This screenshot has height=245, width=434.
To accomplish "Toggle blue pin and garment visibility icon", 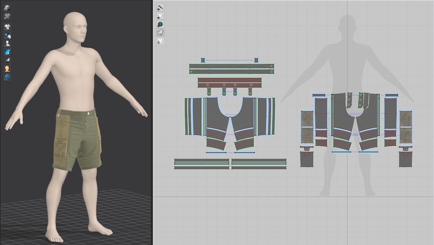I will (x=7, y=35).
